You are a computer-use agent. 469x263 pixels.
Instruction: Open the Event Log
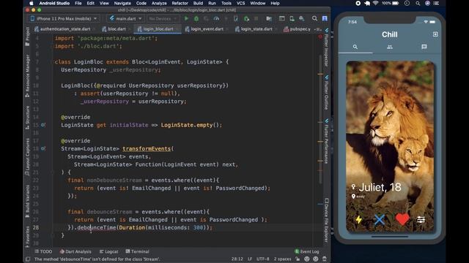tap(307, 251)
